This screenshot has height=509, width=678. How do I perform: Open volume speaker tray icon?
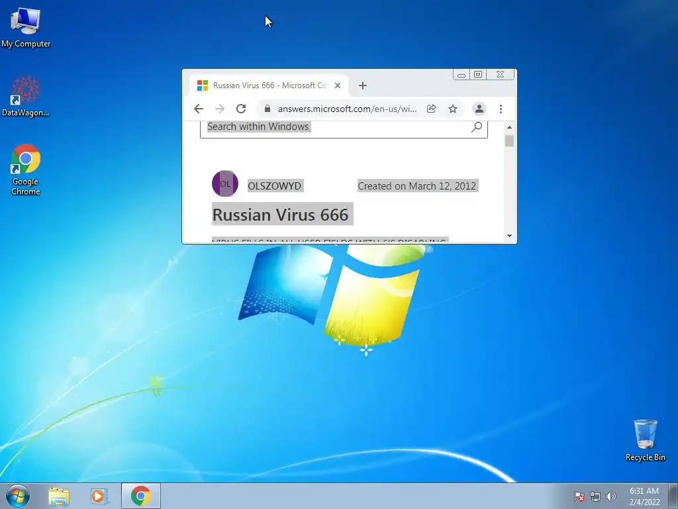click(610, 496)
